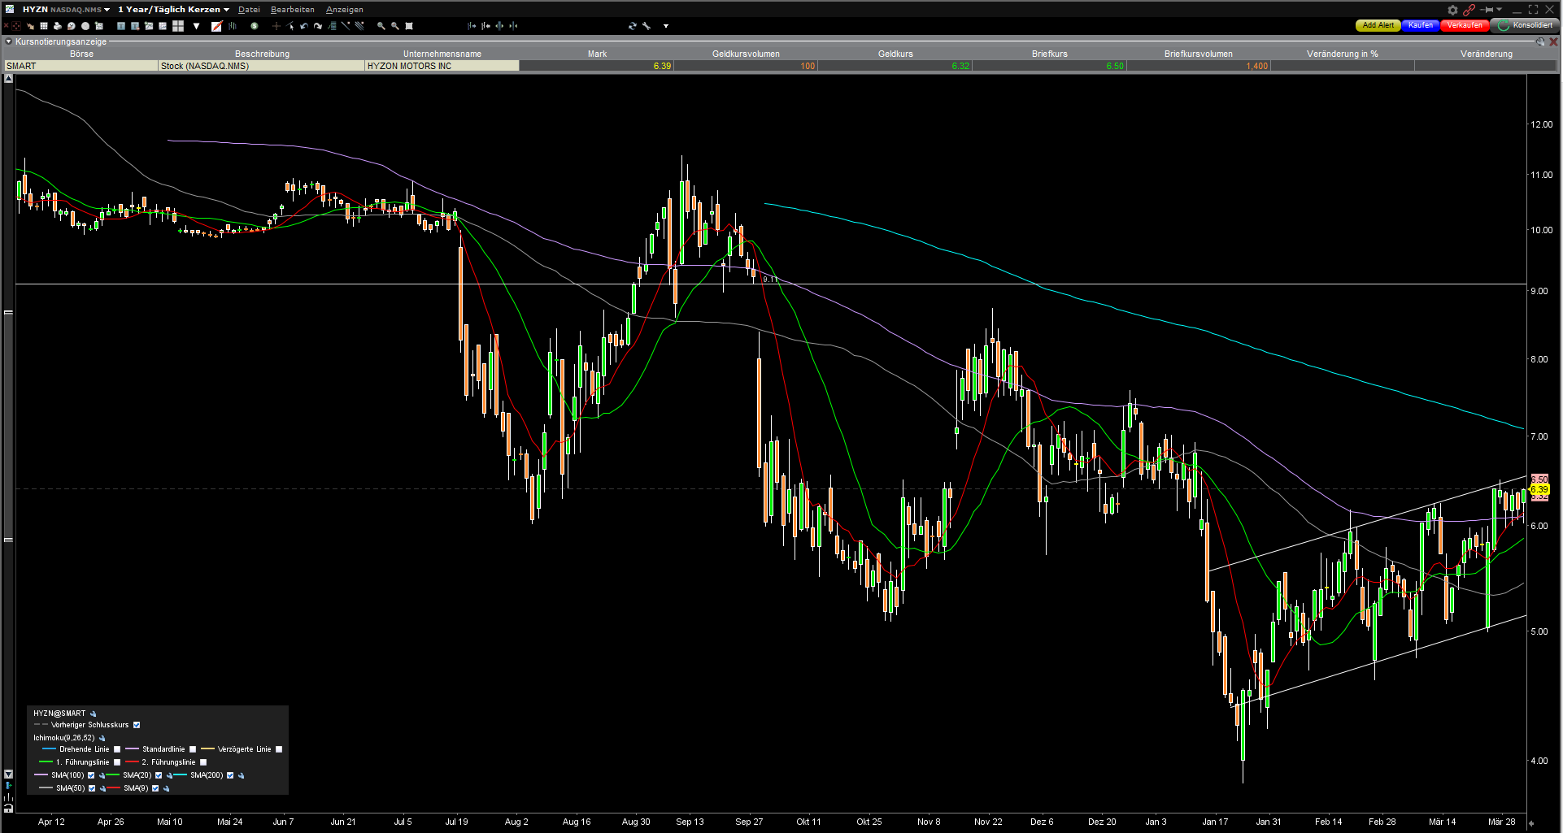Viewport: 1563px width, 833px height.
Task: Open Ichimoku indicator wrench settings
Action: pyautogui.click(x=102, y=738)
